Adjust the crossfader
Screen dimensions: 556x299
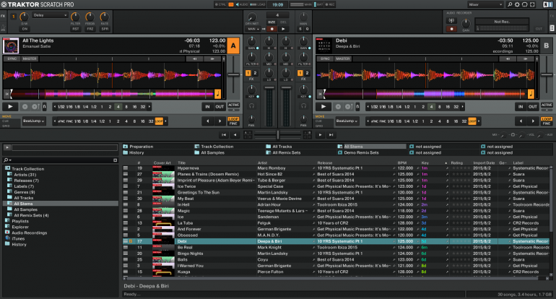pyautogui.click(x=278, y=135)
